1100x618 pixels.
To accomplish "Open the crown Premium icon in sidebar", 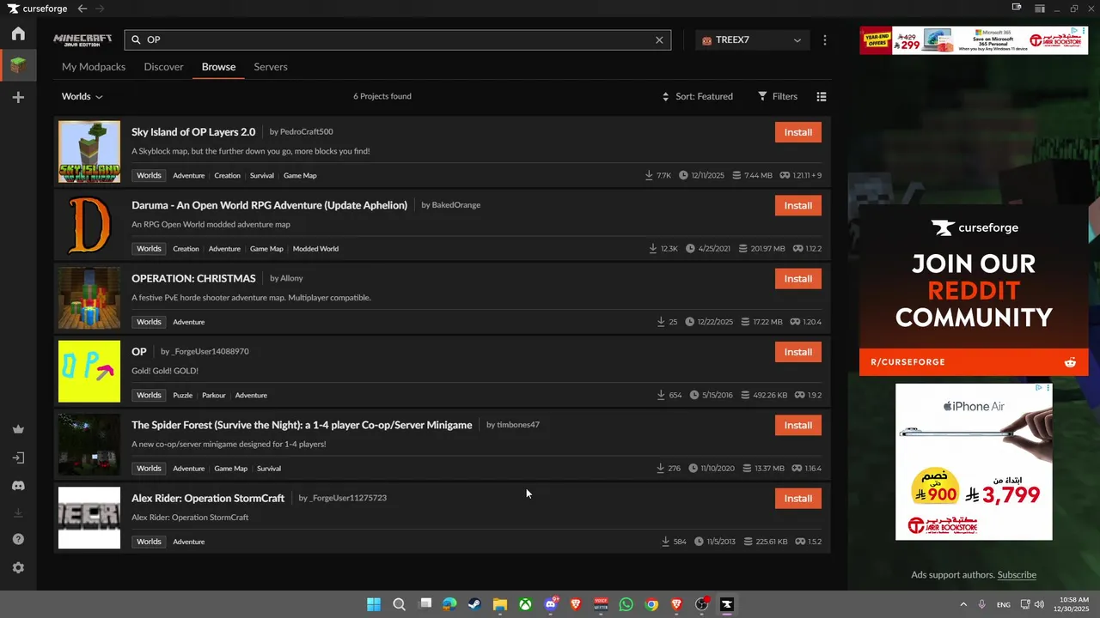I will pyautogui.click(x=18, y=429).
